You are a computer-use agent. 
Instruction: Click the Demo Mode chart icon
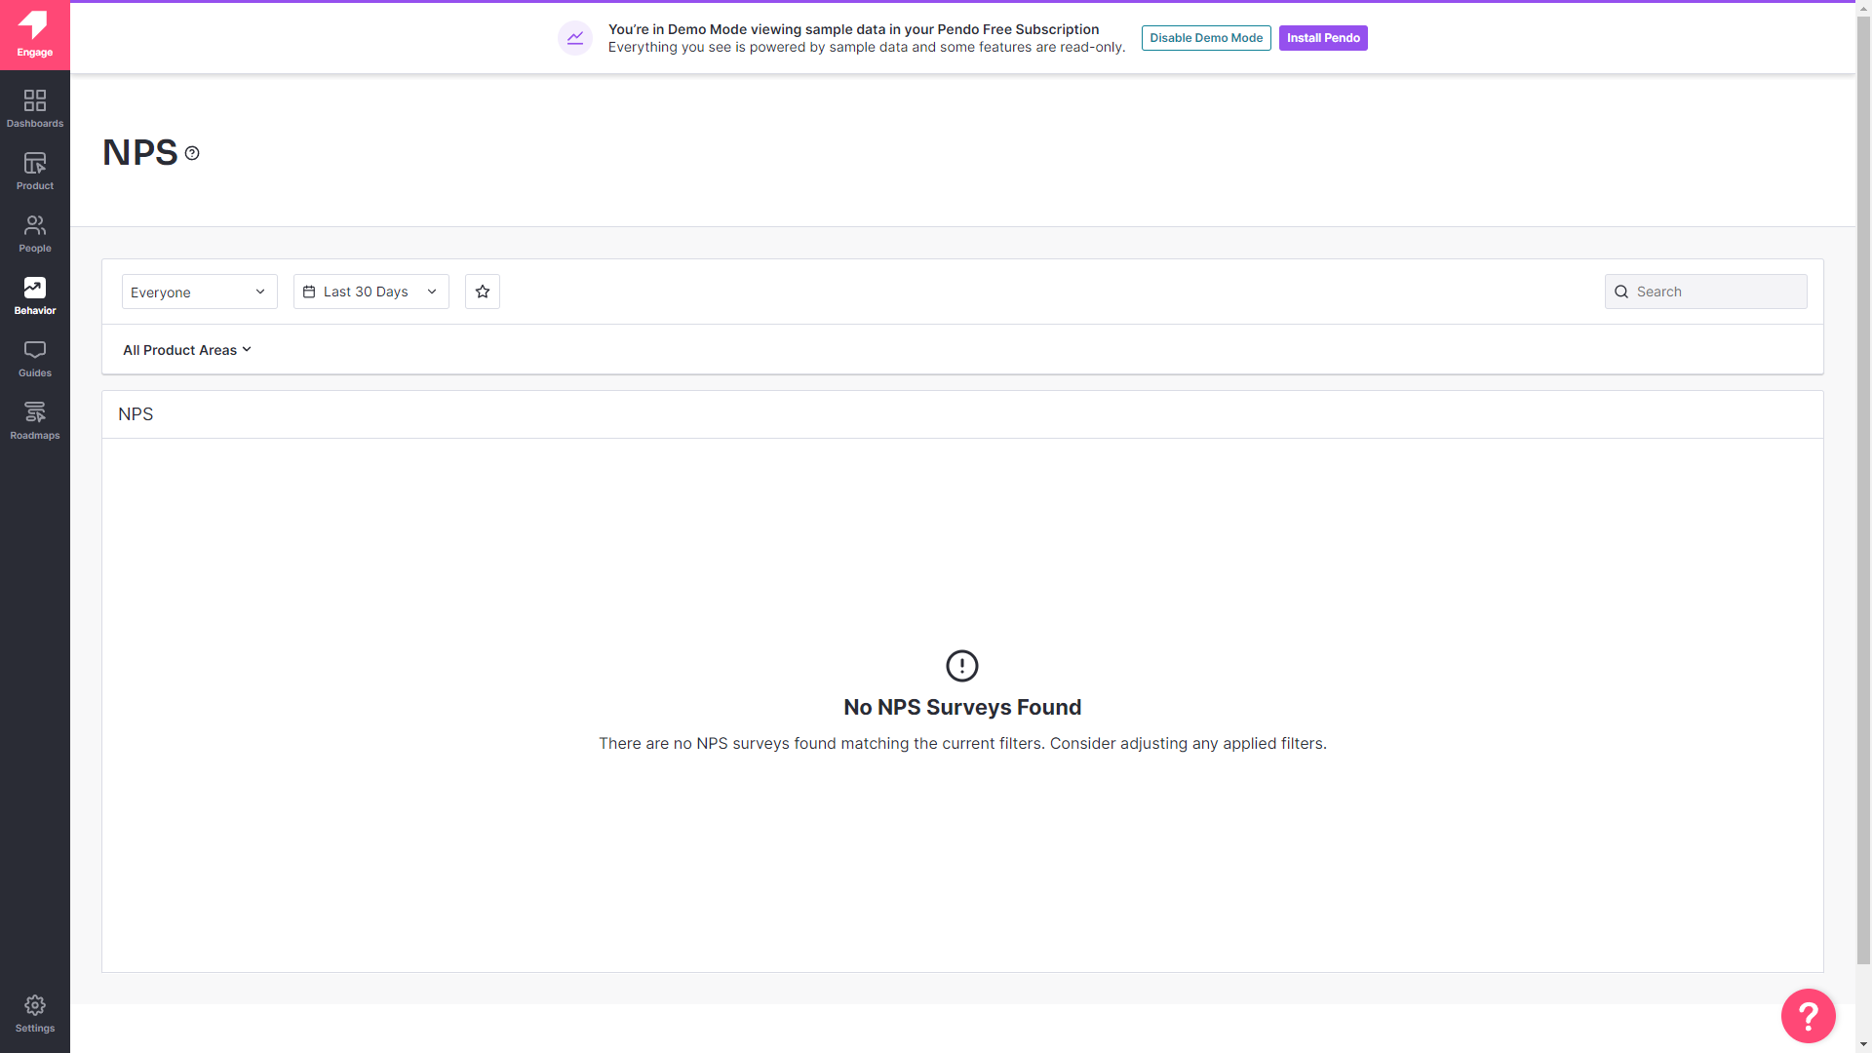click(x=575, y=38)
